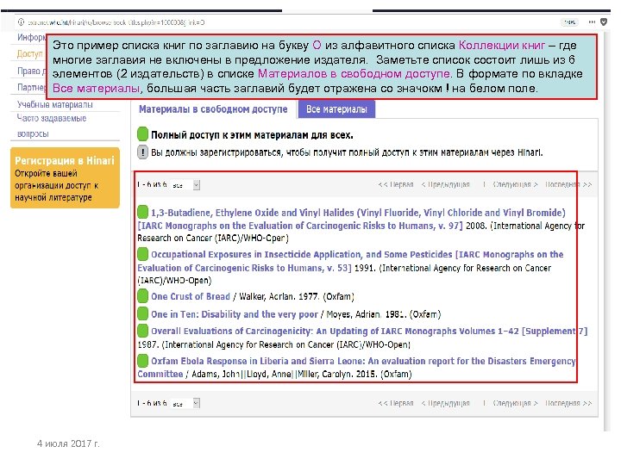Open Доступ sidebar menu item
This screenshot has width=621, height=465.
[29, 53]
